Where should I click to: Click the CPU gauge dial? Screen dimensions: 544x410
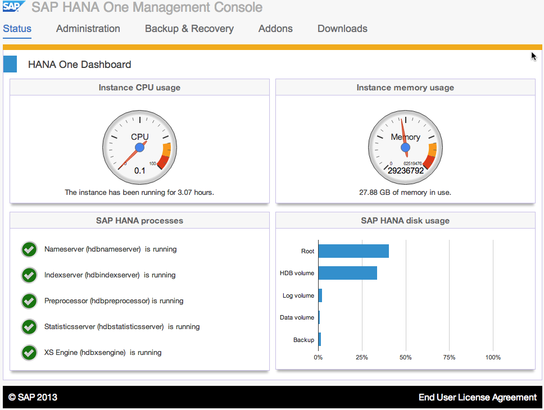pos(139,147)
